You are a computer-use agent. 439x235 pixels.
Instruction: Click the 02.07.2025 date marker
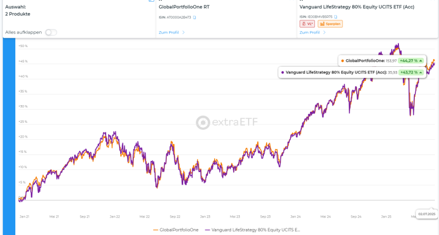(426, 214)
